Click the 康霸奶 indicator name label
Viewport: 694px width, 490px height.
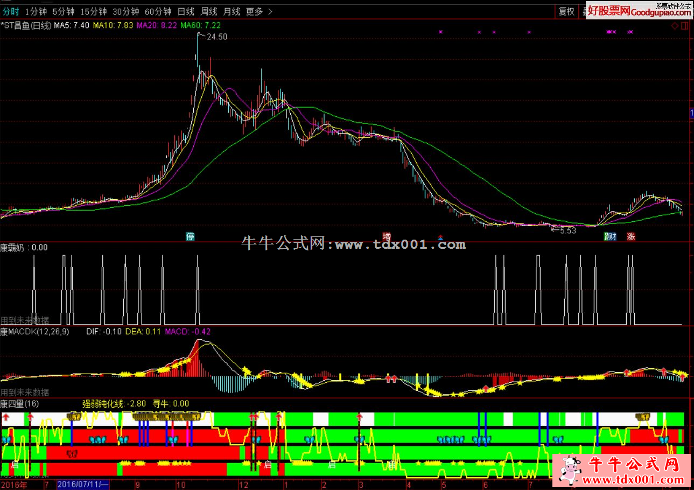(x=11, y=248)
